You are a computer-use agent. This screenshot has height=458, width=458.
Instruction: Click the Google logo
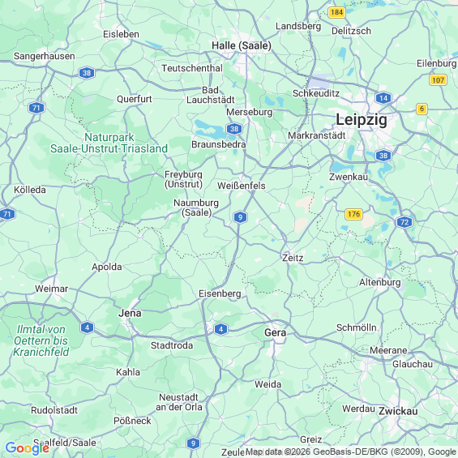coord(28,448)
